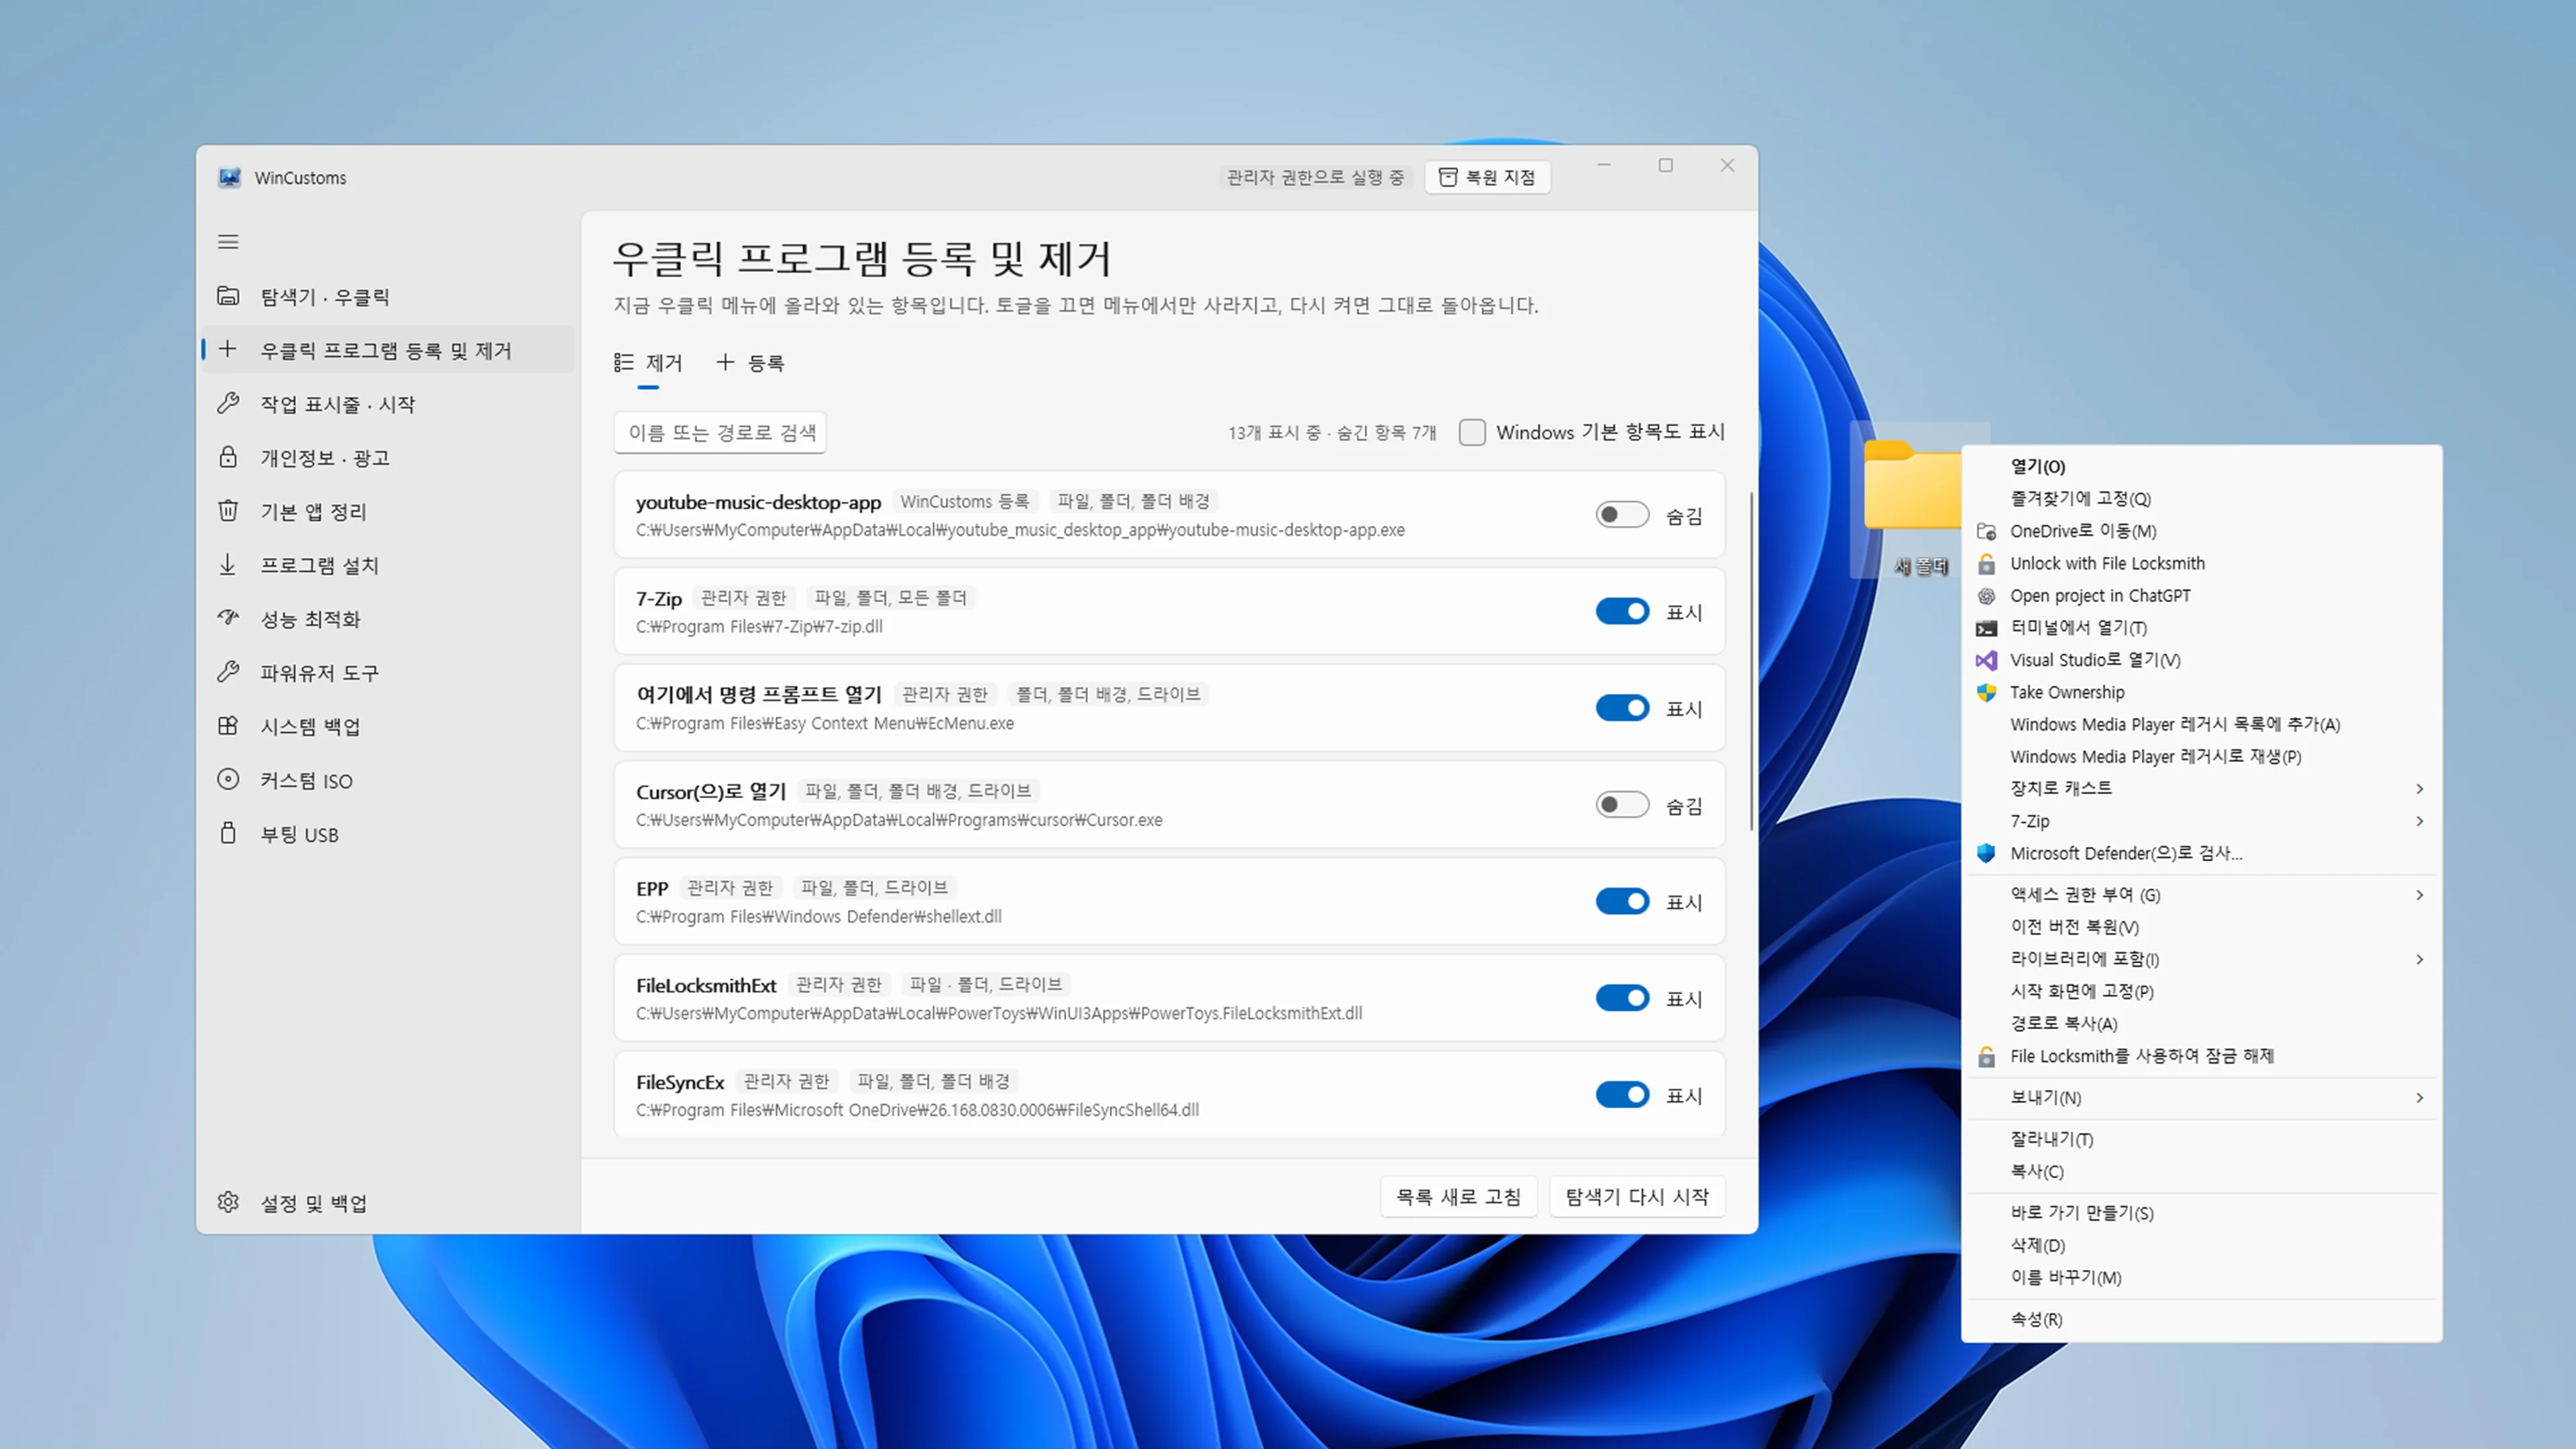
Task: Click the Microsoft Defender shield icon
Action: click(x=1987, y=853)
